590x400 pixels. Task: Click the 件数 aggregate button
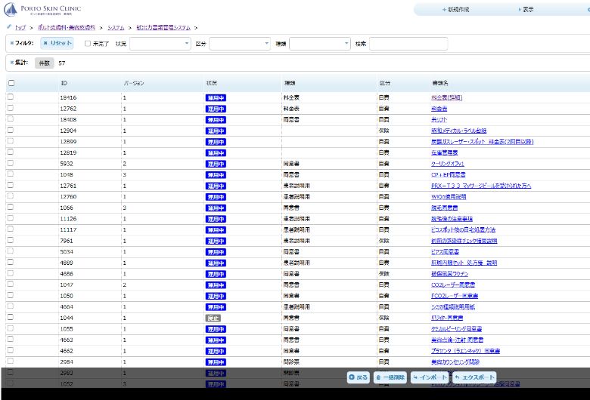(x=45, y=63)
